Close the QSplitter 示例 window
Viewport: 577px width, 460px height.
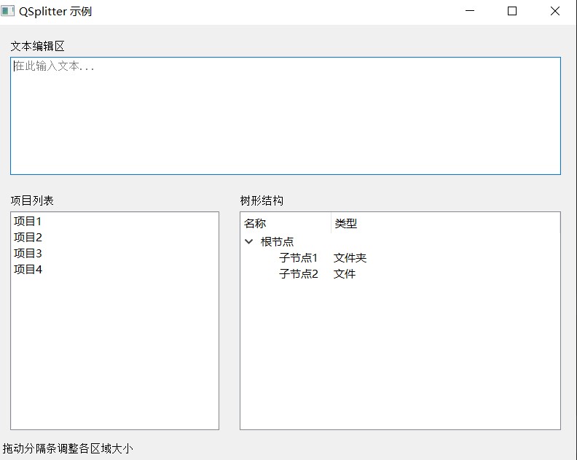(554, 12)
